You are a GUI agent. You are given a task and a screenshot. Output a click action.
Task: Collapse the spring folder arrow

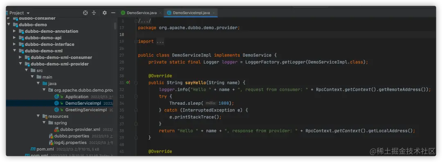(x=44, y=123)
